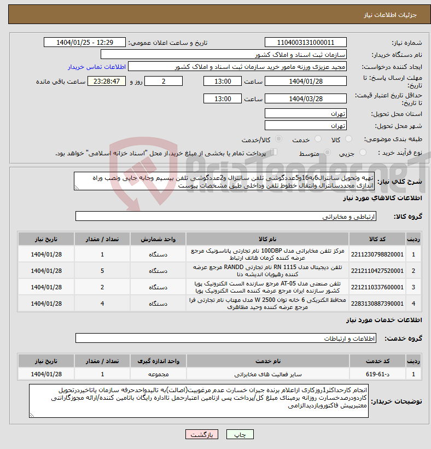Click goods code 2283130887390001
The image size is (431, 449).
377,303
